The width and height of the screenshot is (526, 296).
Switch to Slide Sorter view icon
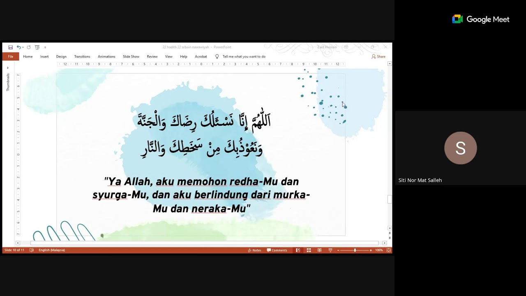coord(309,250)
